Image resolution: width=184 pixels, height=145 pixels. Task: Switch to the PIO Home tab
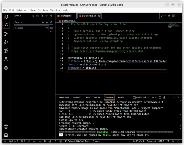point(66,16)
